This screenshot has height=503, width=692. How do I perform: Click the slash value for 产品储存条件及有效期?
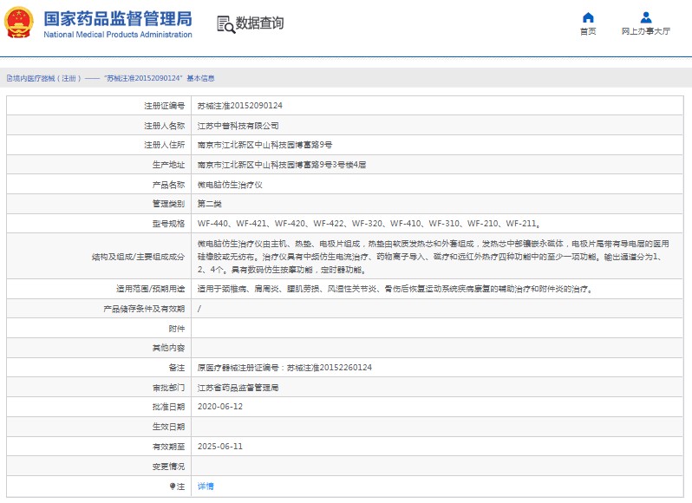click(x=199, y=309)
